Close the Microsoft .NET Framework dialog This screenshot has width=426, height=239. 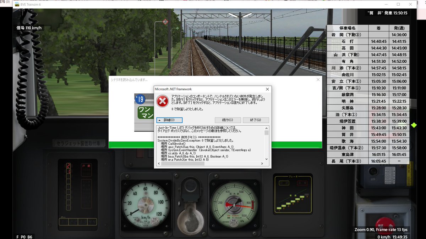click(267, 89)
